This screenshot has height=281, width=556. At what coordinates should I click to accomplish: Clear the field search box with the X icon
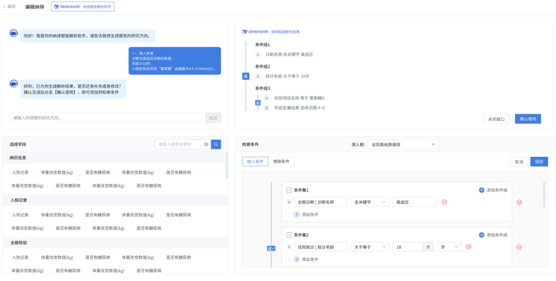point(206,144)
